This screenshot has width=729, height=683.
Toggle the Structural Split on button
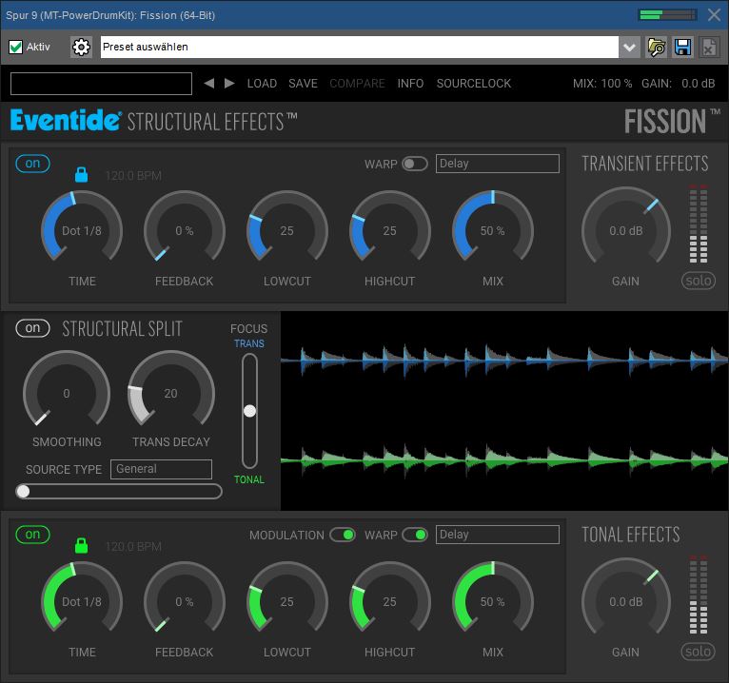coord(32,328)
